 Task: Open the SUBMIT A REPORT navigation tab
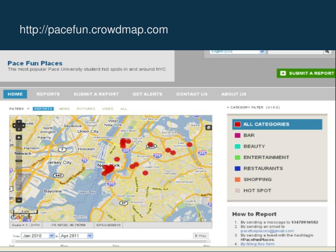(96, 94)
